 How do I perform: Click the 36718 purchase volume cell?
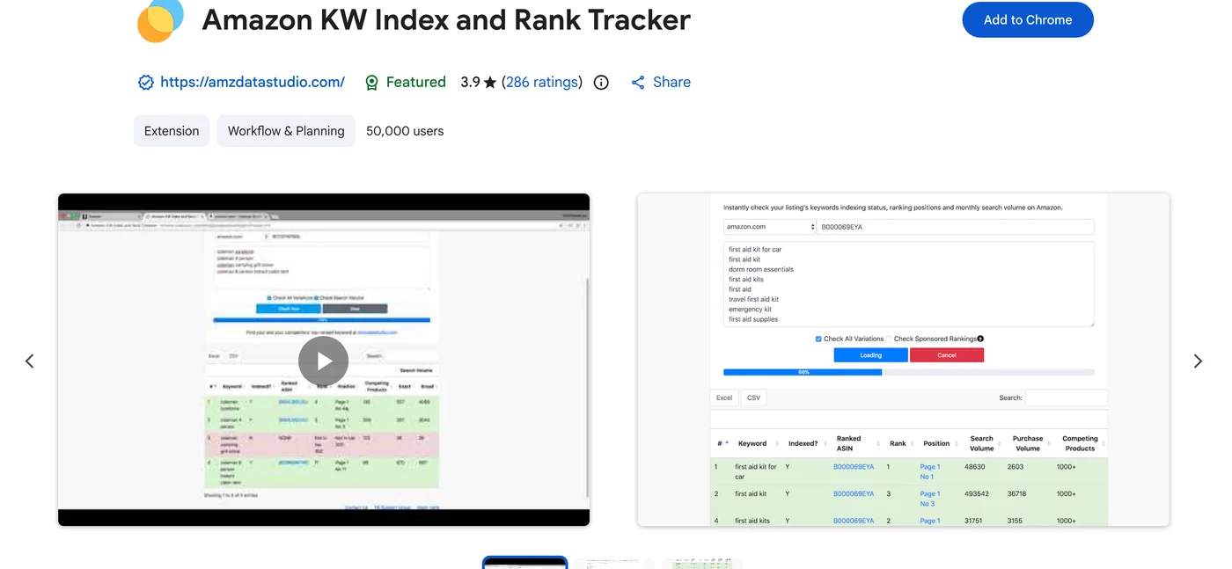1016,494
